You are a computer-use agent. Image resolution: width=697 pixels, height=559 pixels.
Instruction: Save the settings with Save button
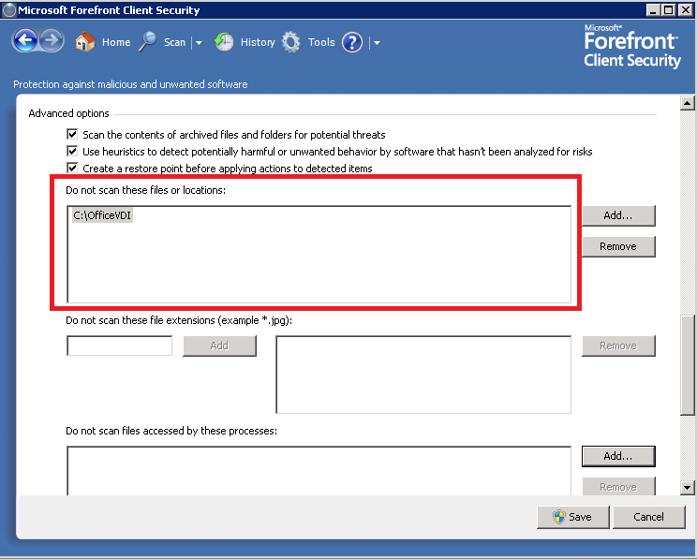(573, 517)
